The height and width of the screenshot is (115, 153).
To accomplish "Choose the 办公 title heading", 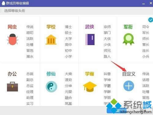I will pos(12,74).
